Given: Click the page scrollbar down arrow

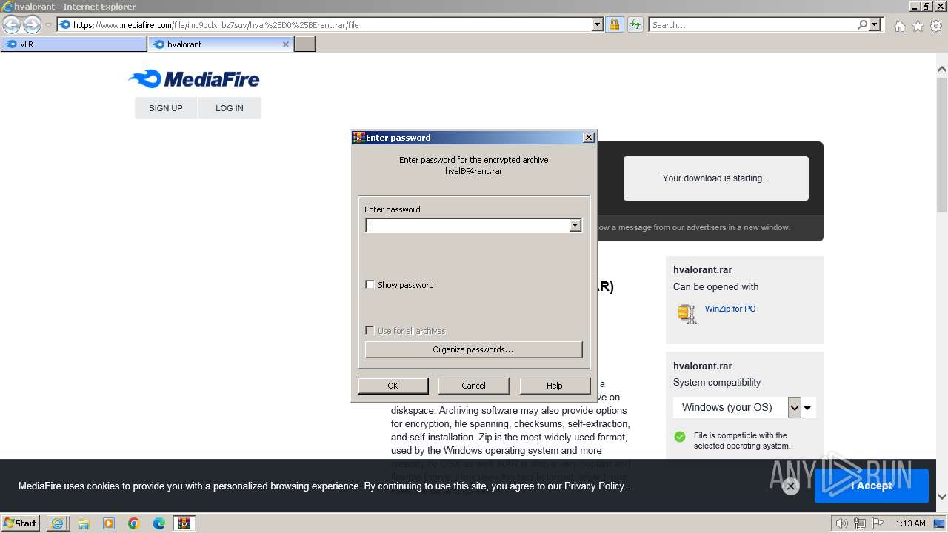Looking at the screenshot, I should (942, 497).
